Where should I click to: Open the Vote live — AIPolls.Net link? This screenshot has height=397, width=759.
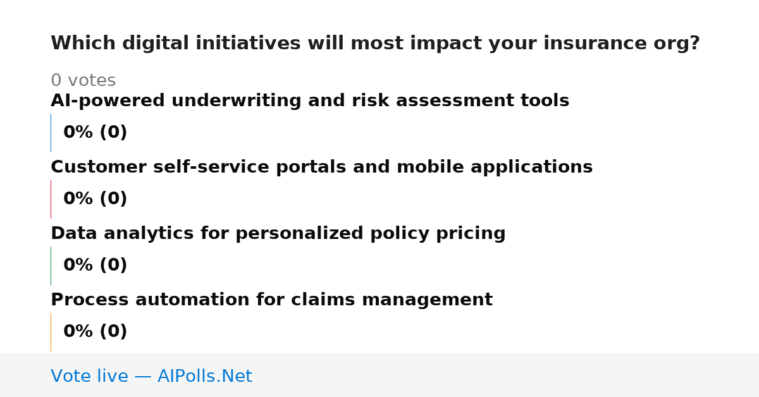151,377
